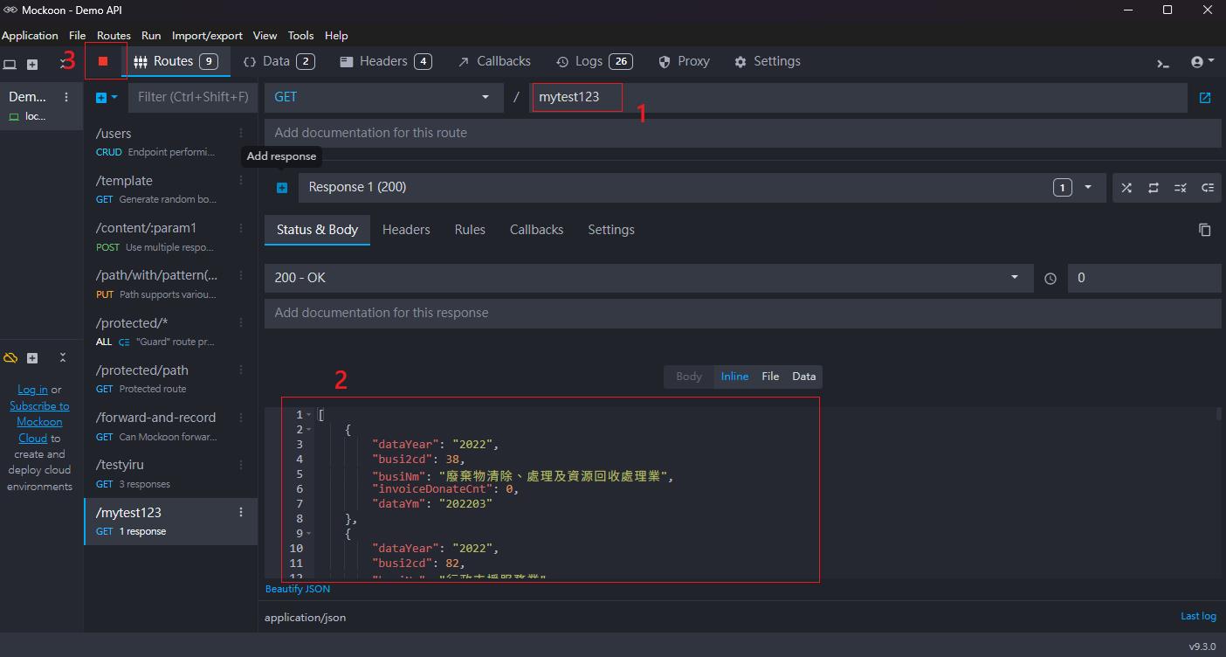Screen dimensions: 1226x657
Task: Toggle fallback response mode
Action: (1208, 188)
